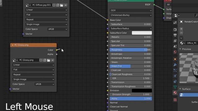This screenshot has height=111, width=198.
Task: Toggle fake user shield on PC Glossy.png
Action: tap(41, 60)
